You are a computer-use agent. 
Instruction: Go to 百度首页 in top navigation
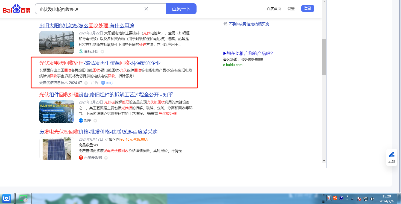[274, 9]
